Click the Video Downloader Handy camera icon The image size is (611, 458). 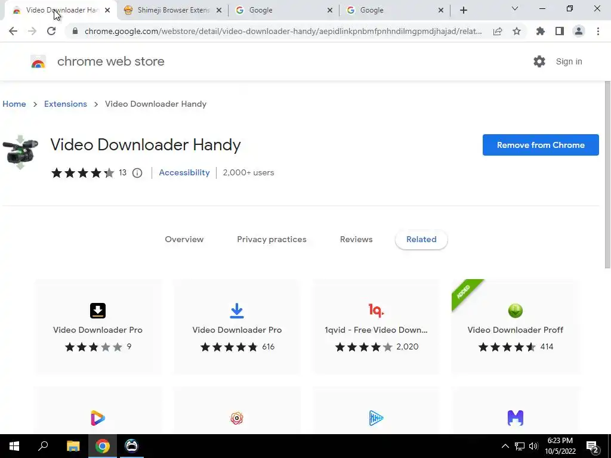coord(20,152)
